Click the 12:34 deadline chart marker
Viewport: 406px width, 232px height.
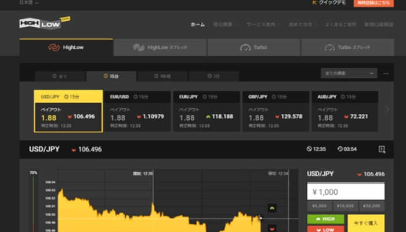point(278,173)
